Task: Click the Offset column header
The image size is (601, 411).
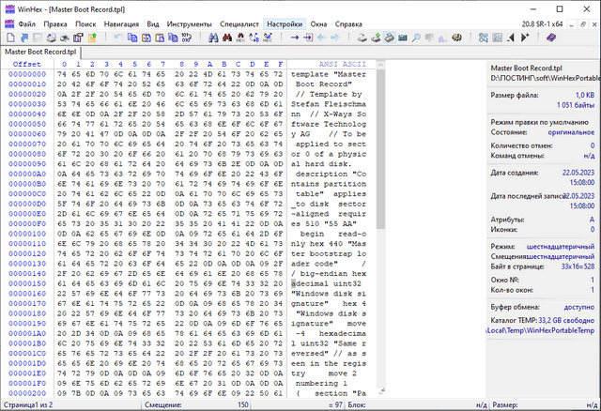Action: (26, 64)
